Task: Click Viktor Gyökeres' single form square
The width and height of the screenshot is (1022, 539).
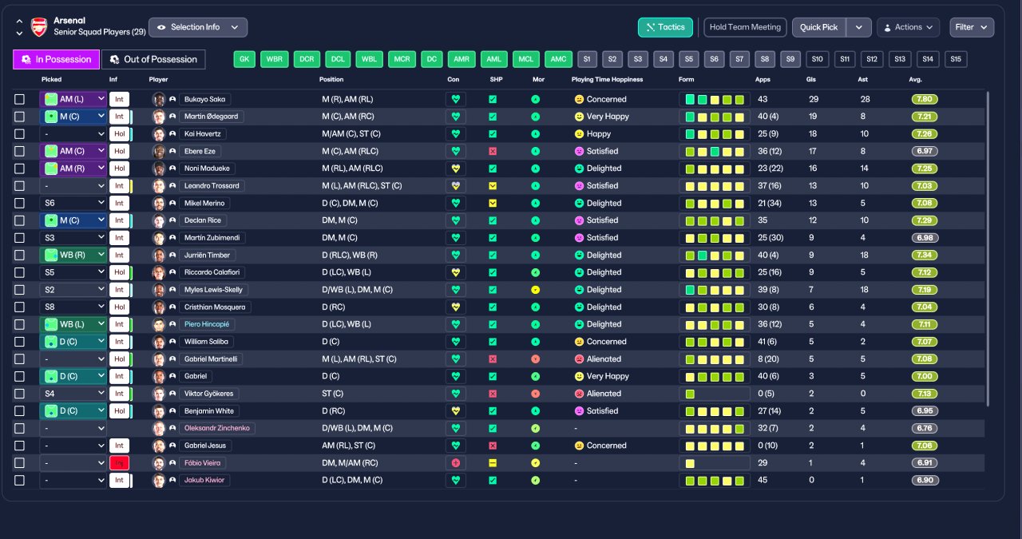Action: tap(690, 394)
